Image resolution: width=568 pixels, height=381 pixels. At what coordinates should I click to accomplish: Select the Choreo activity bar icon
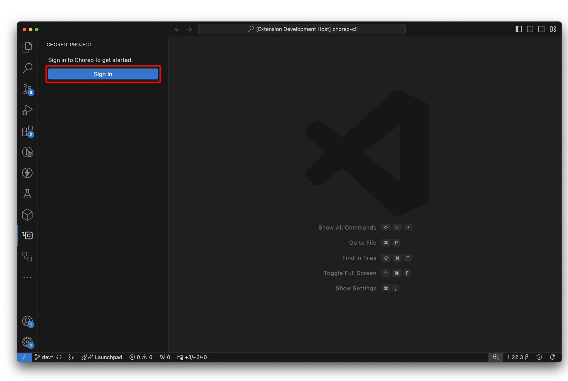tap(27, 235)
